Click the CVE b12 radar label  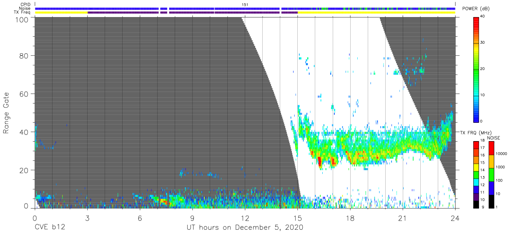click(x=50, y=227)
